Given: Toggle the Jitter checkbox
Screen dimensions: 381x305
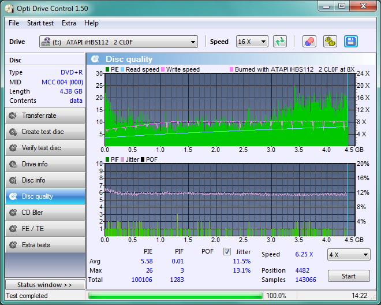Looking at the screenshot, I should click(x=227, y=251).
